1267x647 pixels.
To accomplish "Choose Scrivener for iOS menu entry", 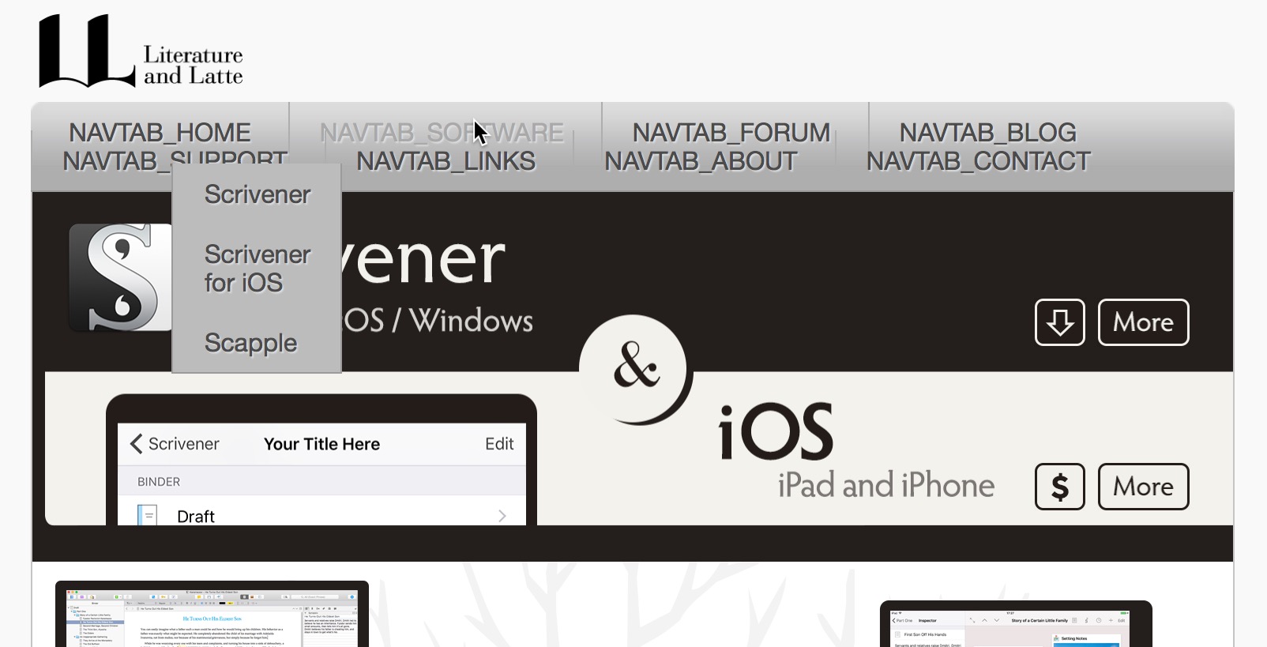I will point(258,269).
